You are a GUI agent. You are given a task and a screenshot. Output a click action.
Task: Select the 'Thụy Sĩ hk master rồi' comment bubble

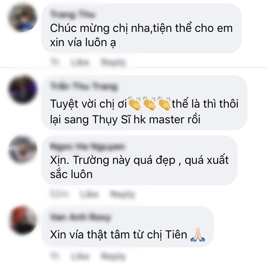click(x=144, y=102)
